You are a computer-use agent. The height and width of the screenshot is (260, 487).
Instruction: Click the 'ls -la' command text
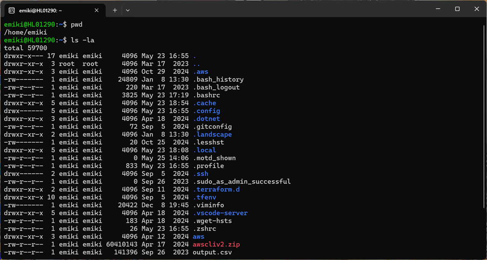coord(83,40)
